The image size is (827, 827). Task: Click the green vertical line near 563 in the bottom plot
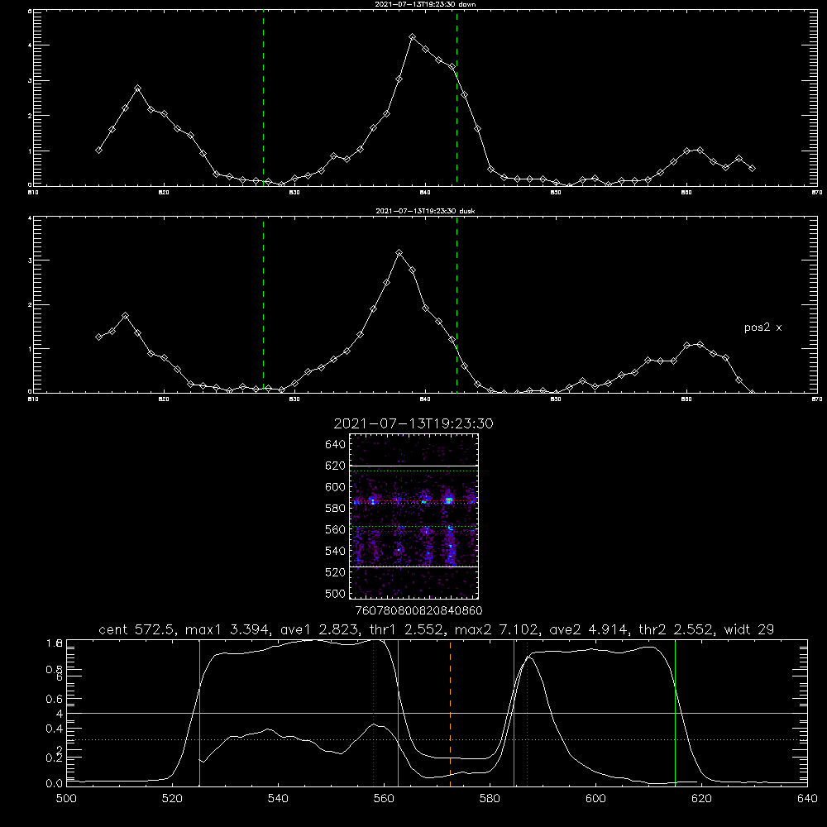(x=399, y=713)
